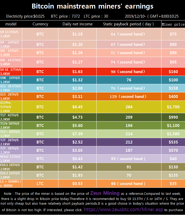Click the 'model' column header
Screen dimensions: 185x215
pyautogui.click(x=11, y=24)
